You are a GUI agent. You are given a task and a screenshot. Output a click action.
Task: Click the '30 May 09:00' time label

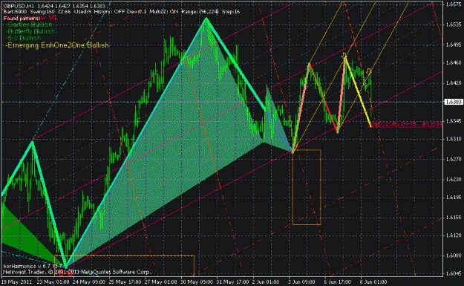click(197, 282)
